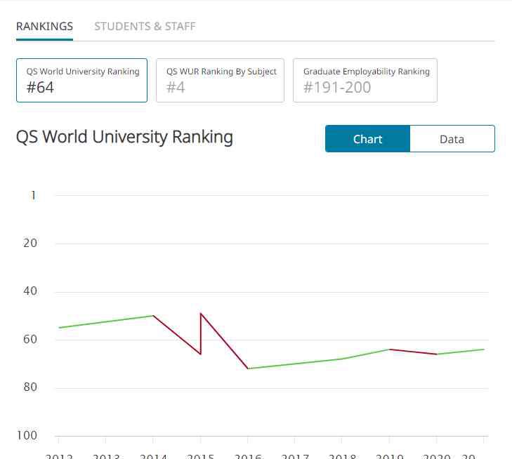Click the y-axis label 20

pos(30,243)
